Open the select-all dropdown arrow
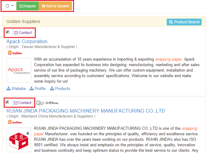This screenshot has width=208, height=153. click(13, 6)
